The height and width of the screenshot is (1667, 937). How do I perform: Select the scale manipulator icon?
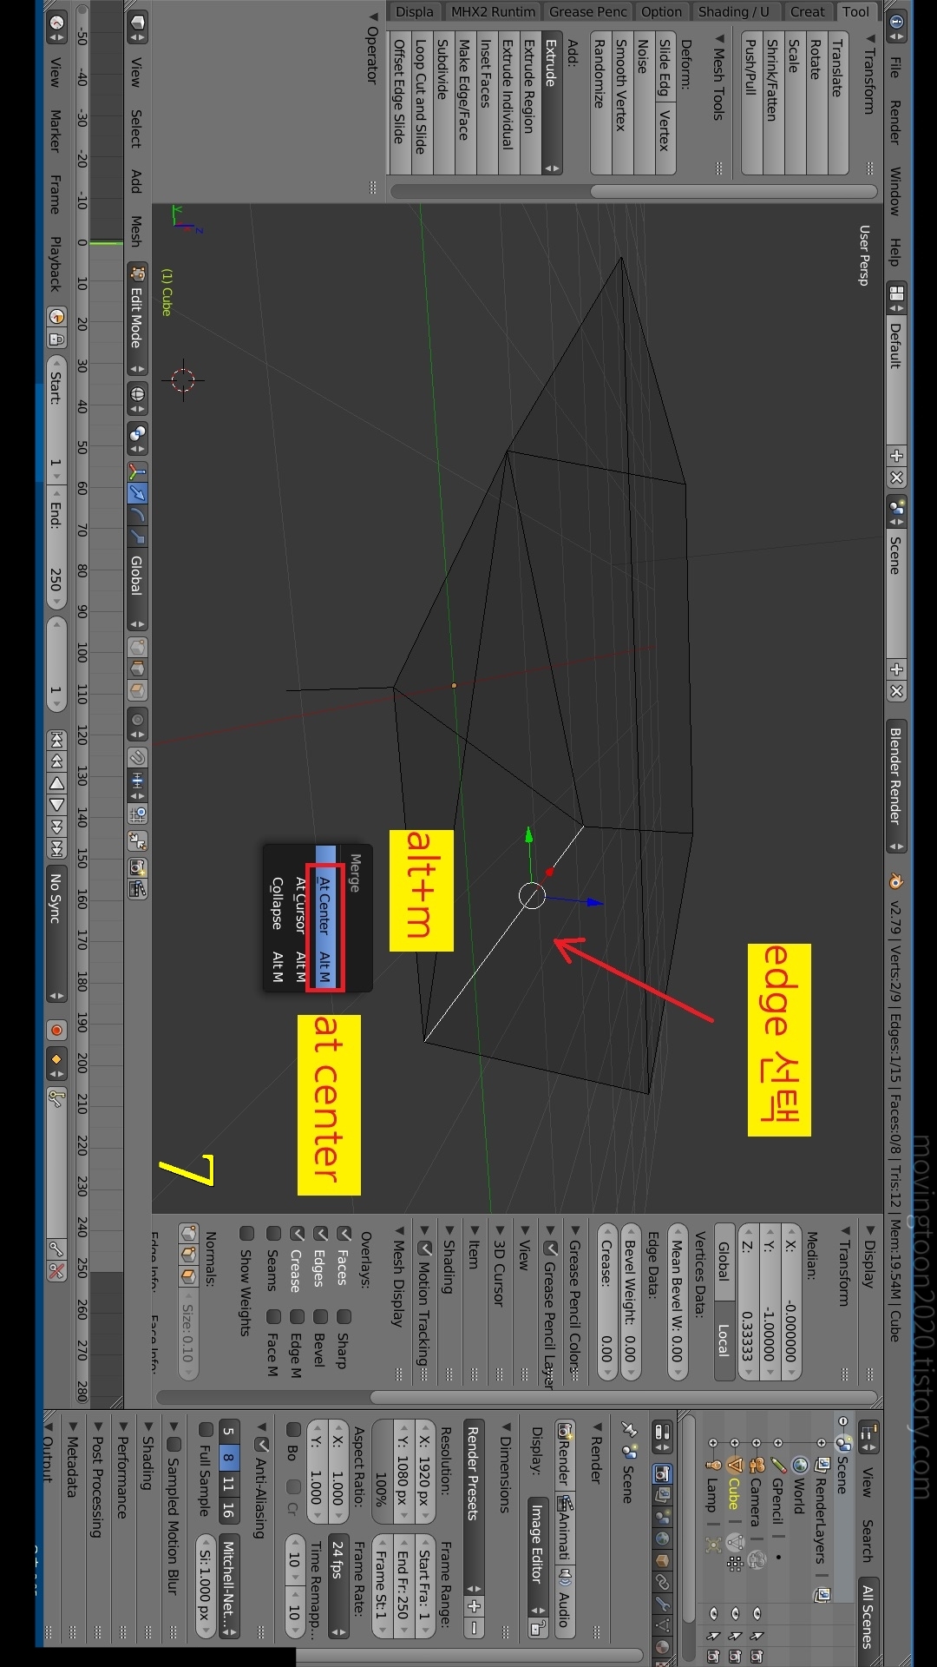click(137, 536)
